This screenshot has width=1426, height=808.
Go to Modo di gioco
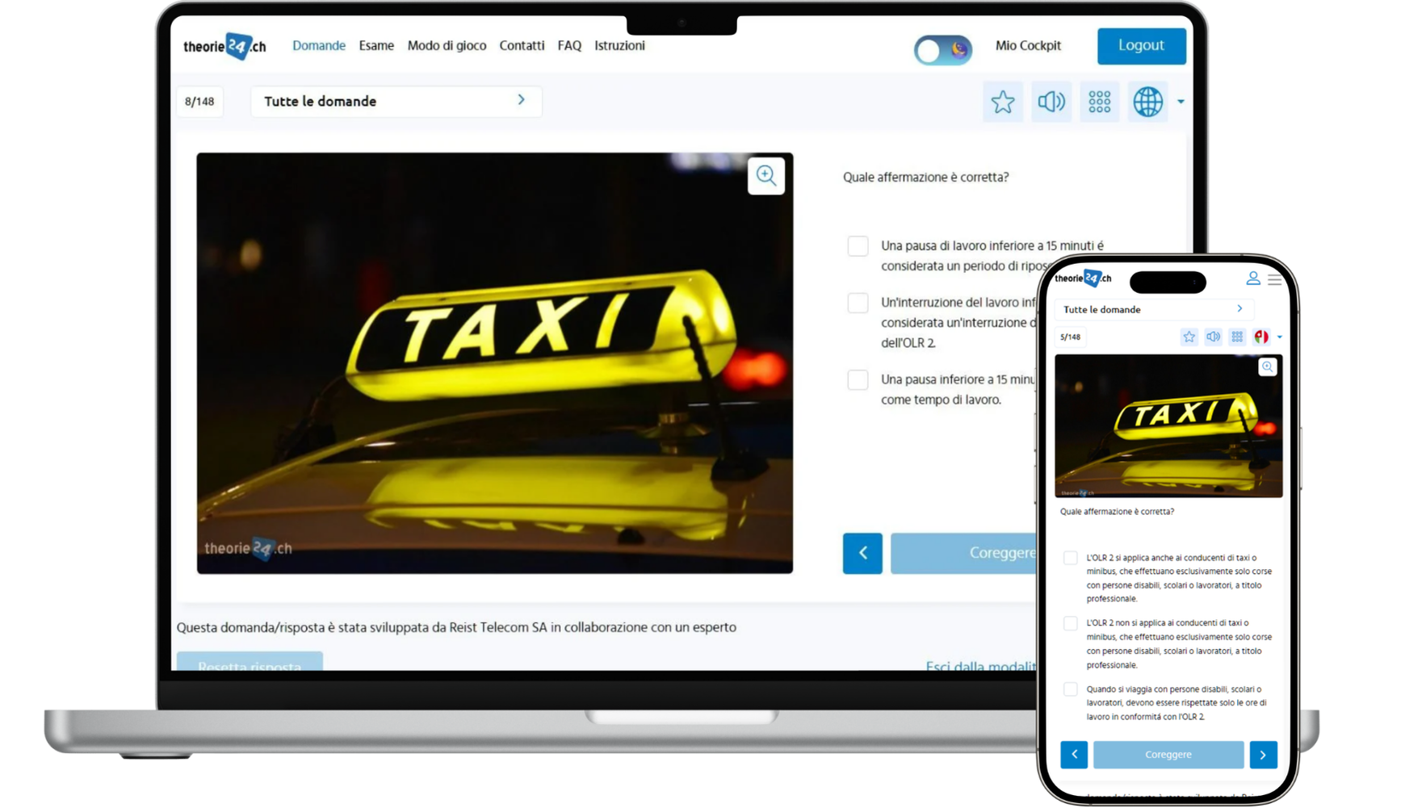[447, 46]
